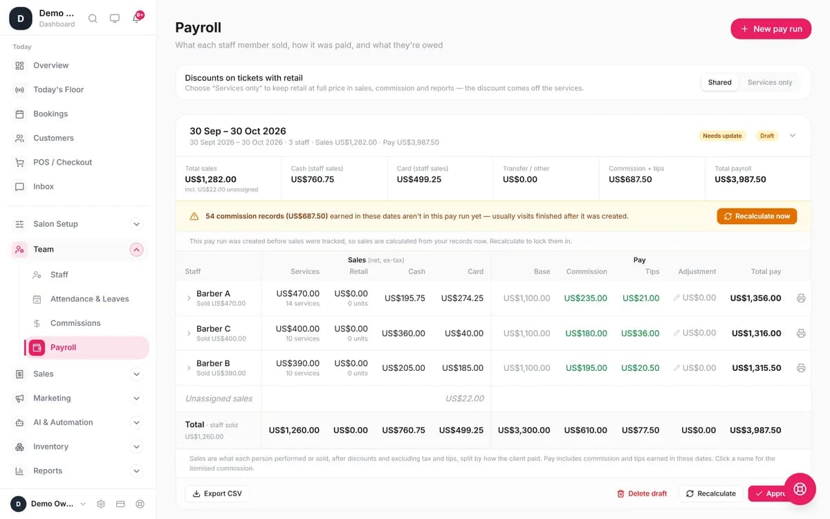830x519 pixels.
Task: Expand Barber B row details
Action: [x=189, y=367]
